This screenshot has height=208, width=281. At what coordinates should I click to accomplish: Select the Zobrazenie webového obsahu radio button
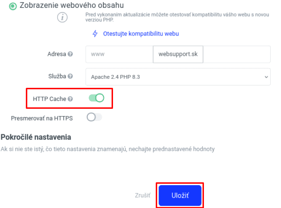pyautogui.click(x=12, y=6)
